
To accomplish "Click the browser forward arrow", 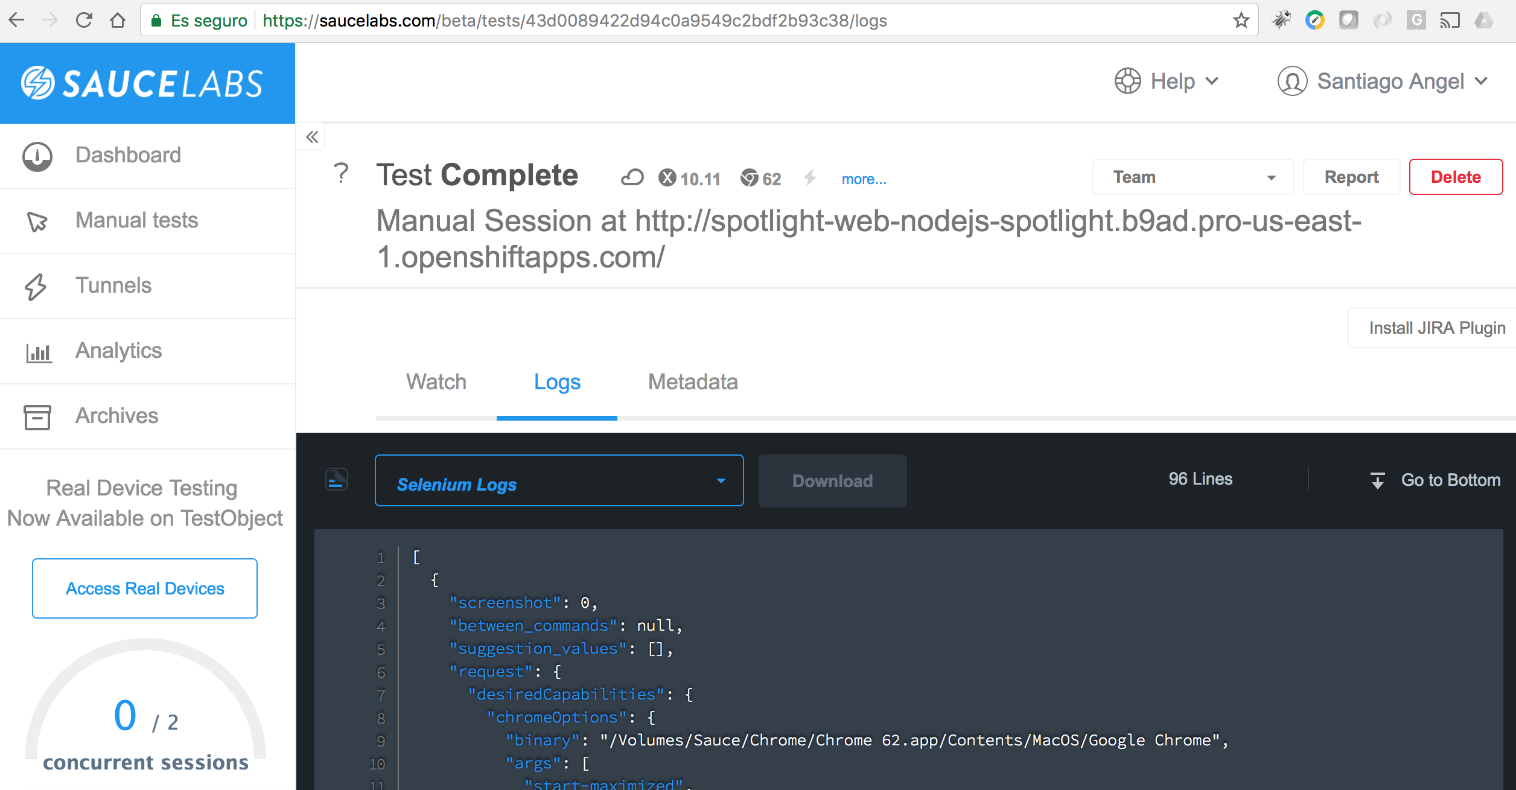I will (x=50, y=21).
